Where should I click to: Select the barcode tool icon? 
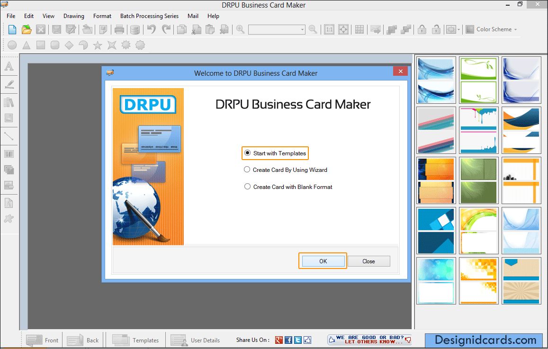tap(9, 153)
